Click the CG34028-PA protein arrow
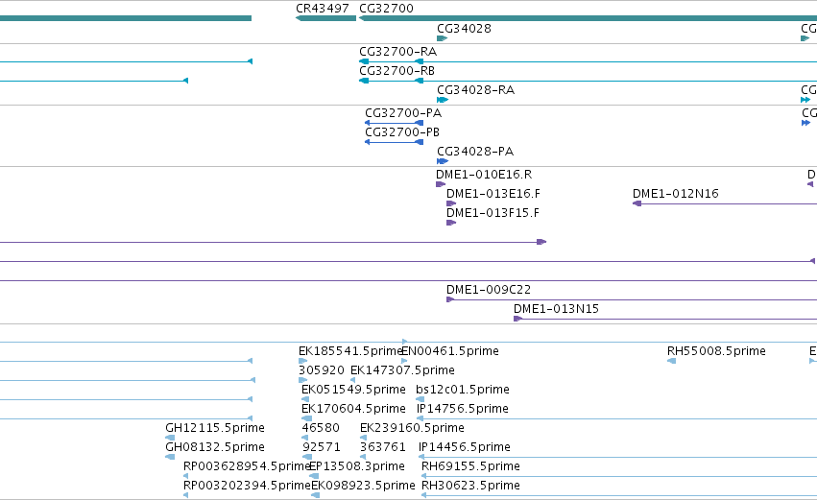The height and width of the screenshot is (500, 817). 443,161
